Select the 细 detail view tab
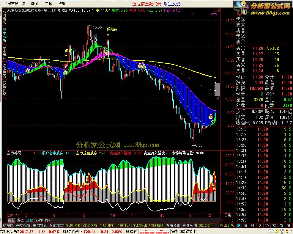This screenshot has height=234, width=293. tap(253, 225)
